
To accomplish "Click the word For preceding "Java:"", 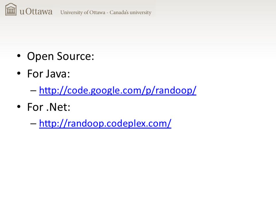I will (35, 74).
